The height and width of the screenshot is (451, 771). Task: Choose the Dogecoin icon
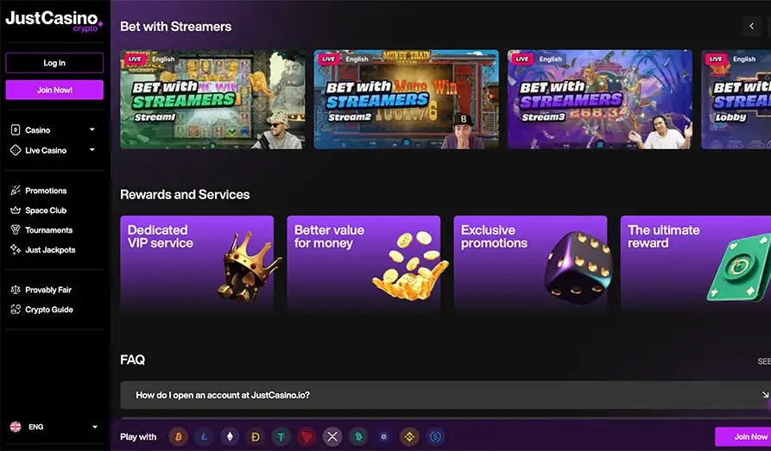[x=256, y=437]
